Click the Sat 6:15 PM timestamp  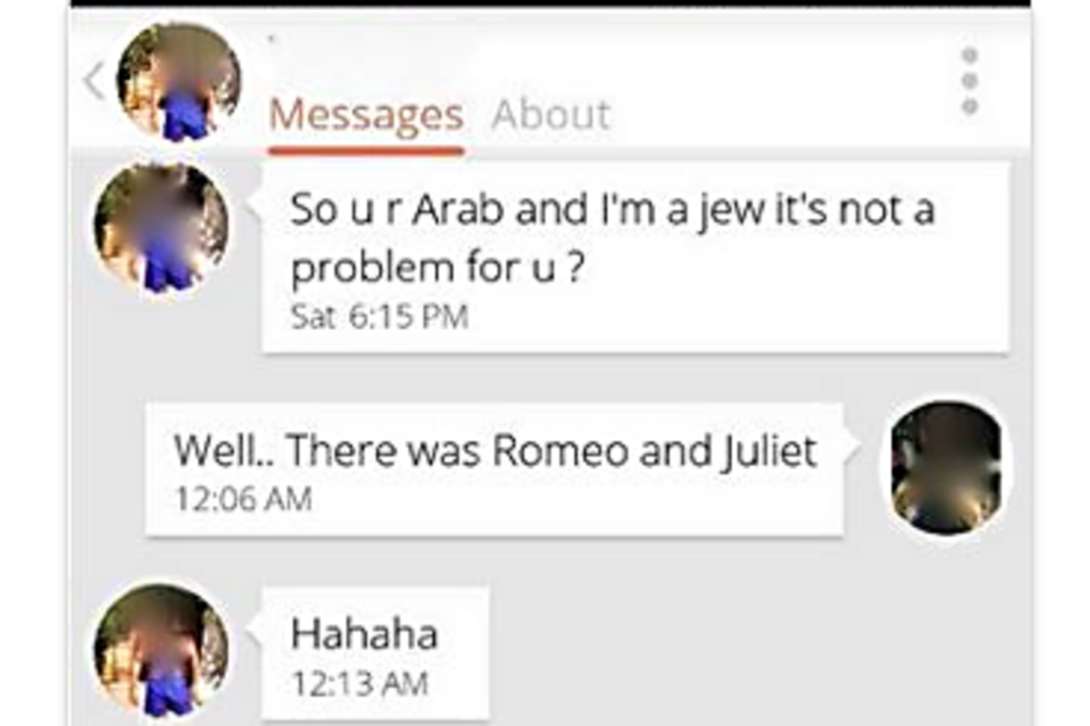click(380, 317)
